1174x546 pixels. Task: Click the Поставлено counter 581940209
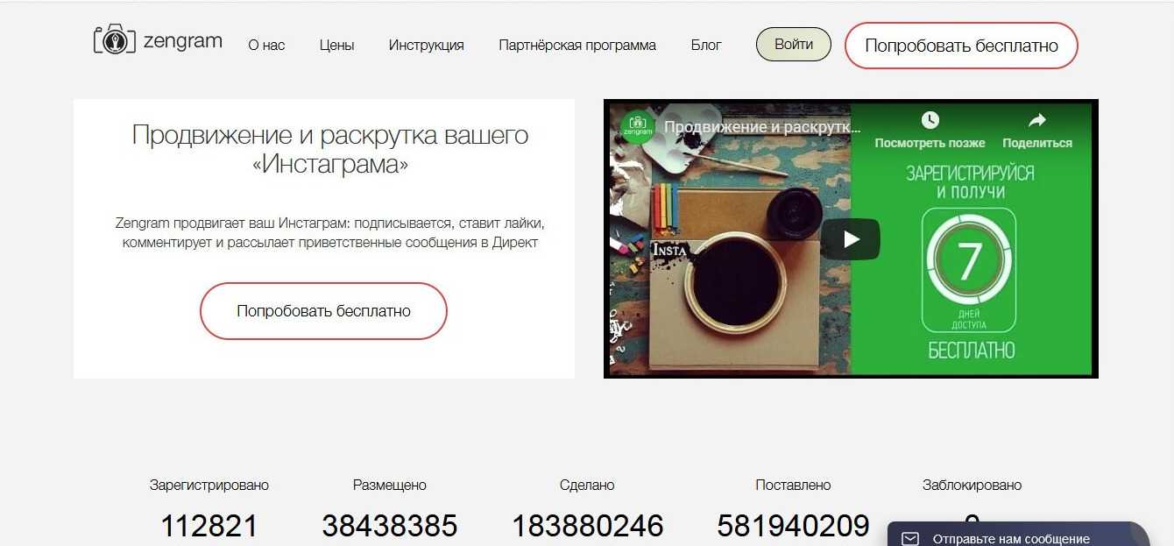(793, 526)
